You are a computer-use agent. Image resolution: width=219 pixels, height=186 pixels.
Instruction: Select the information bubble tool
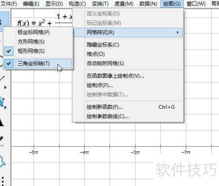(2, 161)
